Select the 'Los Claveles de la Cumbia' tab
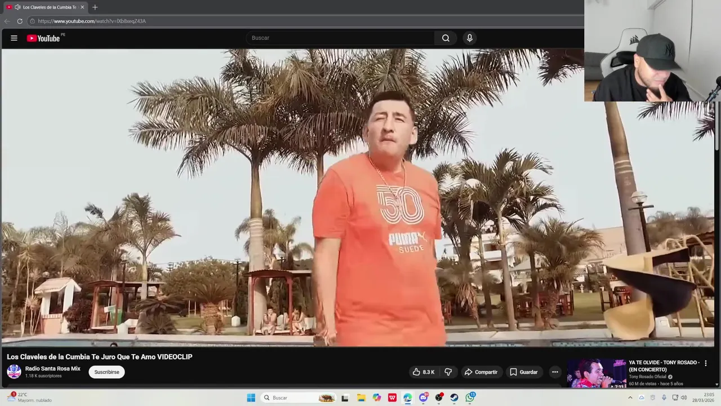The image size is (721, 406). [x=45, y=7]
